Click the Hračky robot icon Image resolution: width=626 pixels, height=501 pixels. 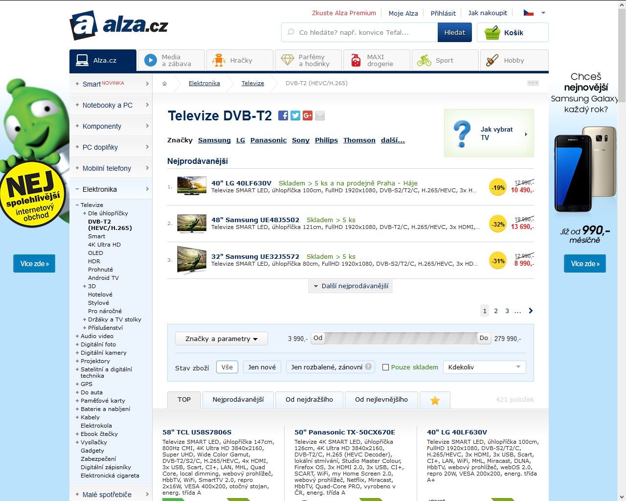(x=219, y=60)
